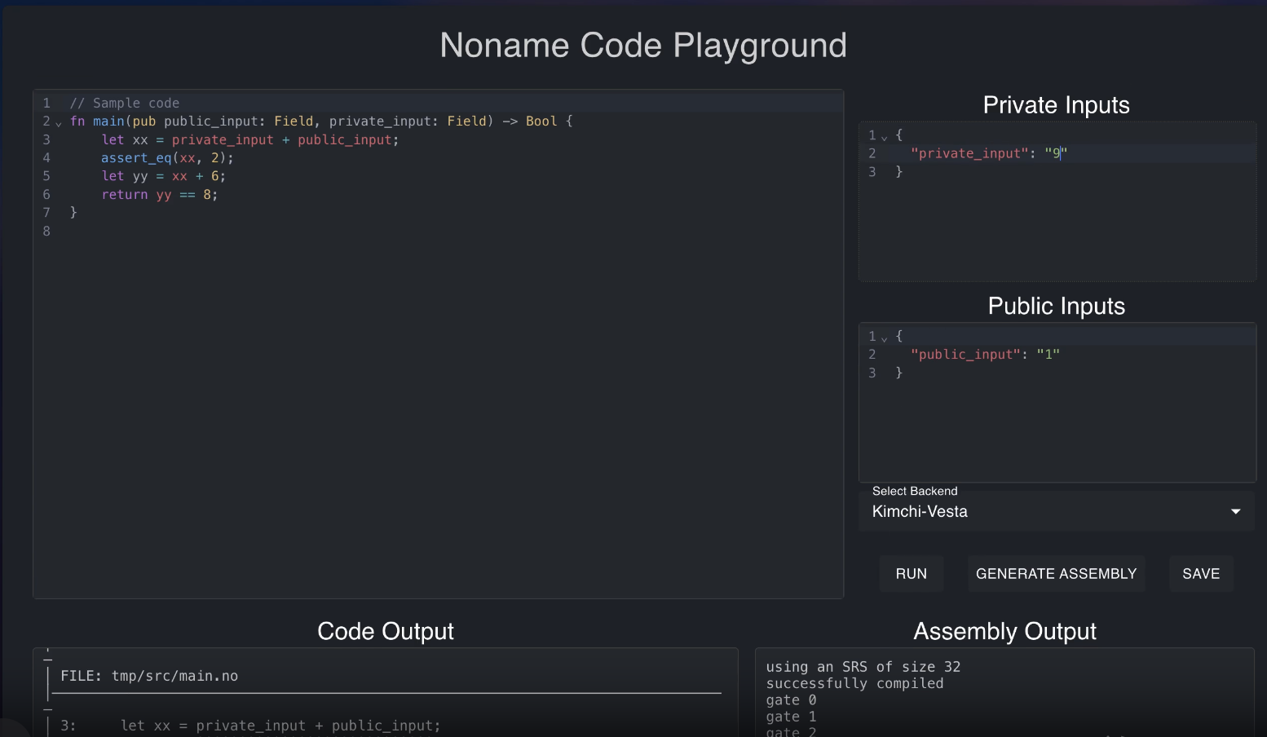The image size is (1267, 737).
Task: Collapse the main function fold arrow
Action: pyautogui.click(x=59, y=122)
